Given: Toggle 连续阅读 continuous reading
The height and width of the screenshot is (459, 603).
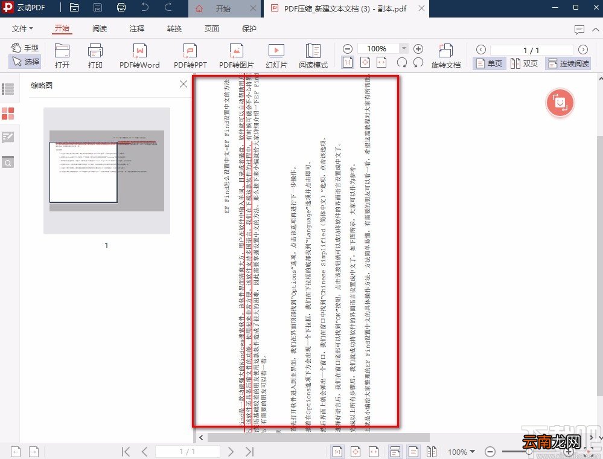Looking at the screenshot, I should tap(568, 63).
